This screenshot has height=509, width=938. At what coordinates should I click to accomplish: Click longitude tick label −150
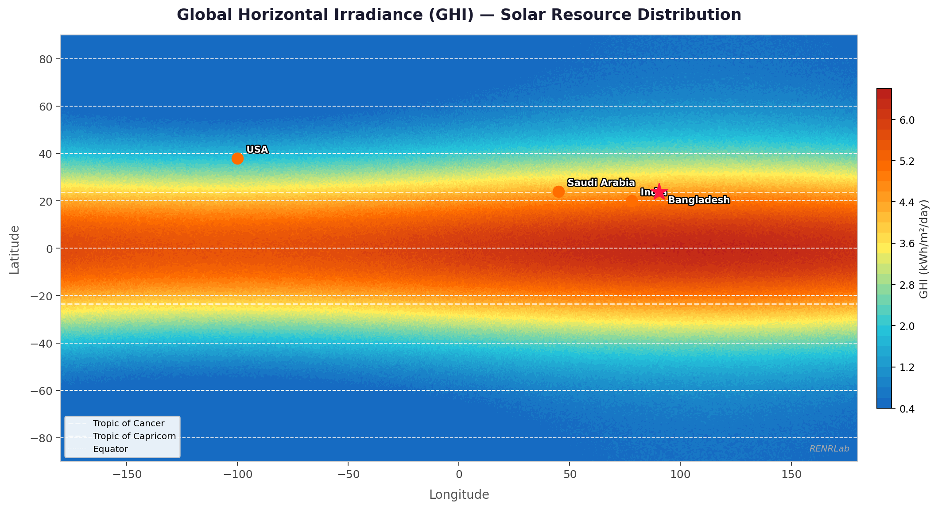click(127, 475)
